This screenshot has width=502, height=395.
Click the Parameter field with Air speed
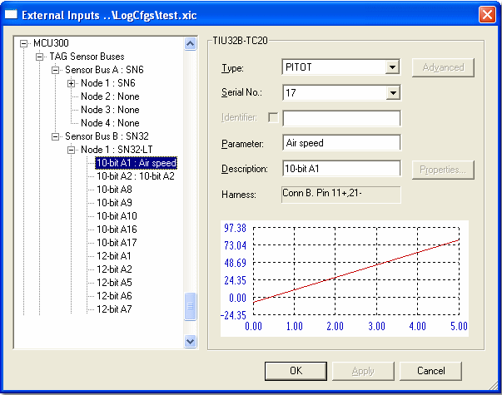(x=341, y=143)
